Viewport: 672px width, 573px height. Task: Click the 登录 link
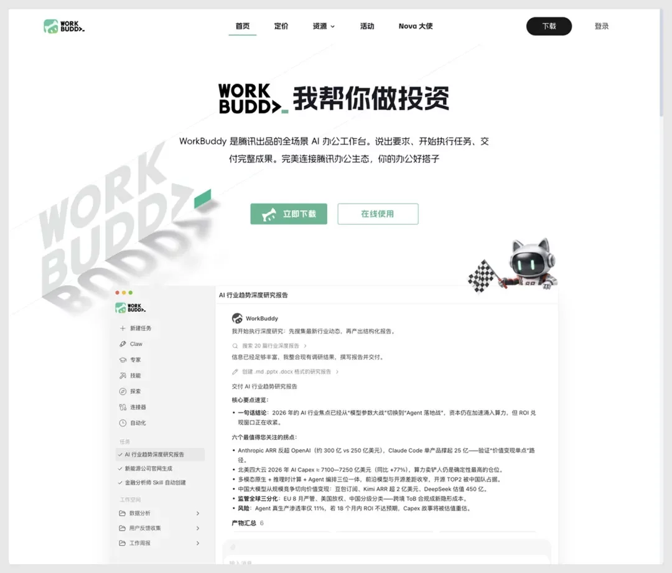tap(601, 26)
